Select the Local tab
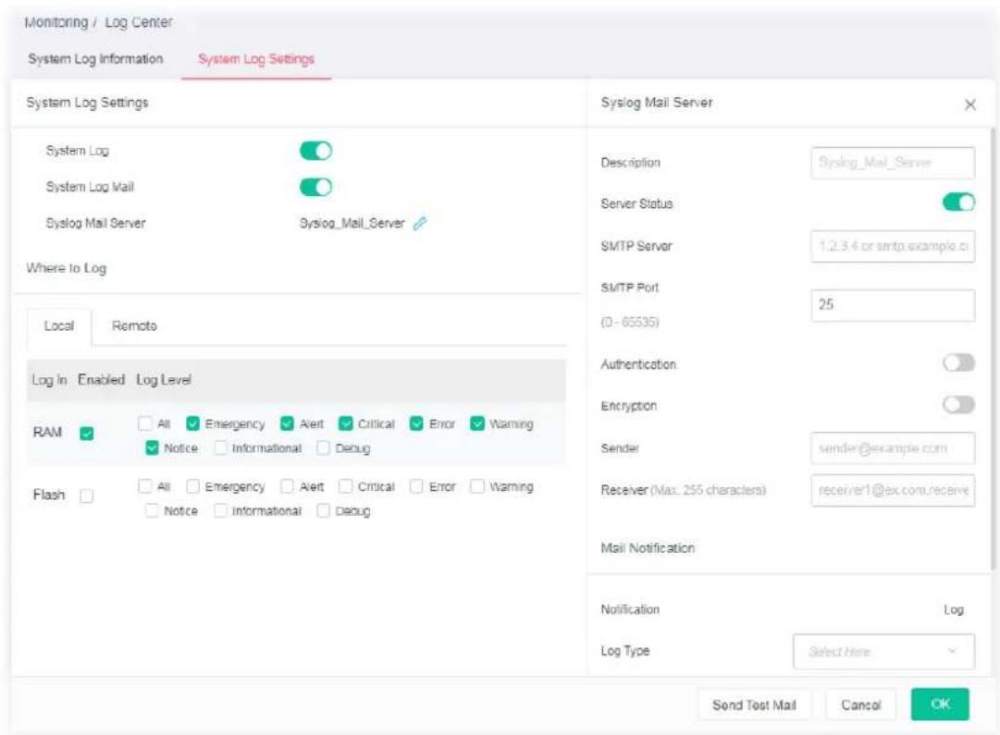Screen dimensions: 1000x735 point(59,325)
